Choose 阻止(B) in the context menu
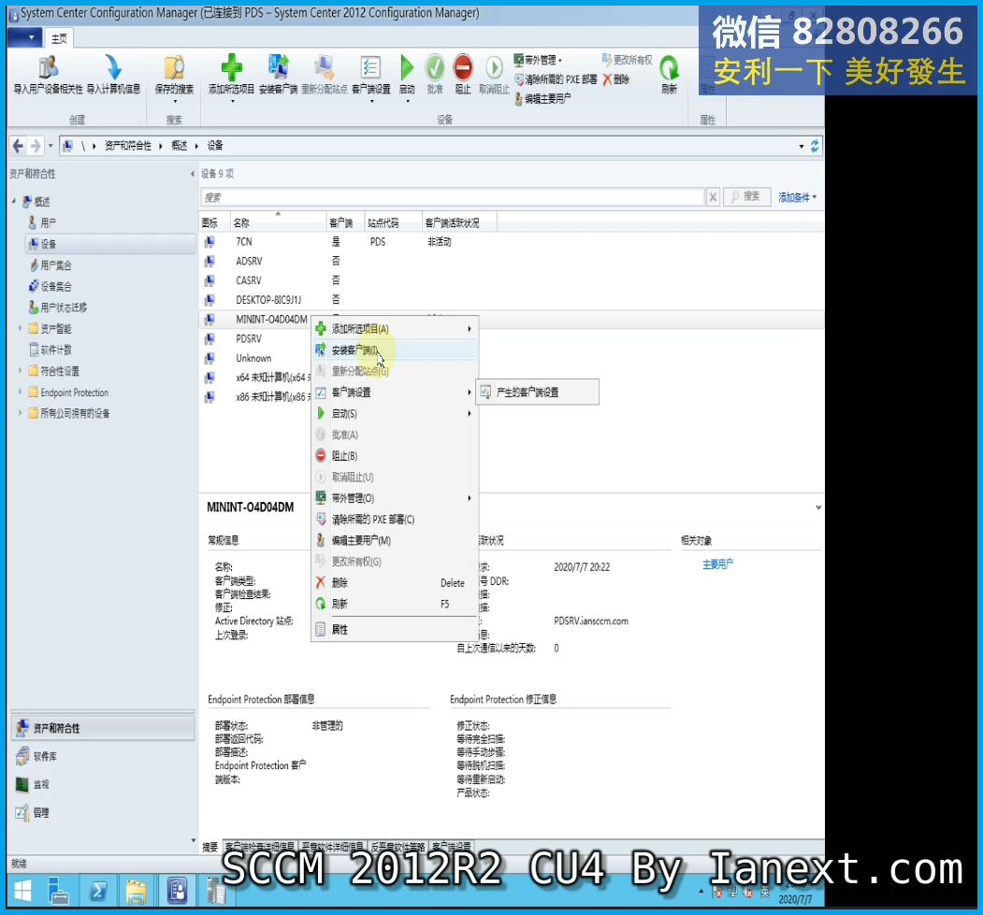 coord(395,456)
